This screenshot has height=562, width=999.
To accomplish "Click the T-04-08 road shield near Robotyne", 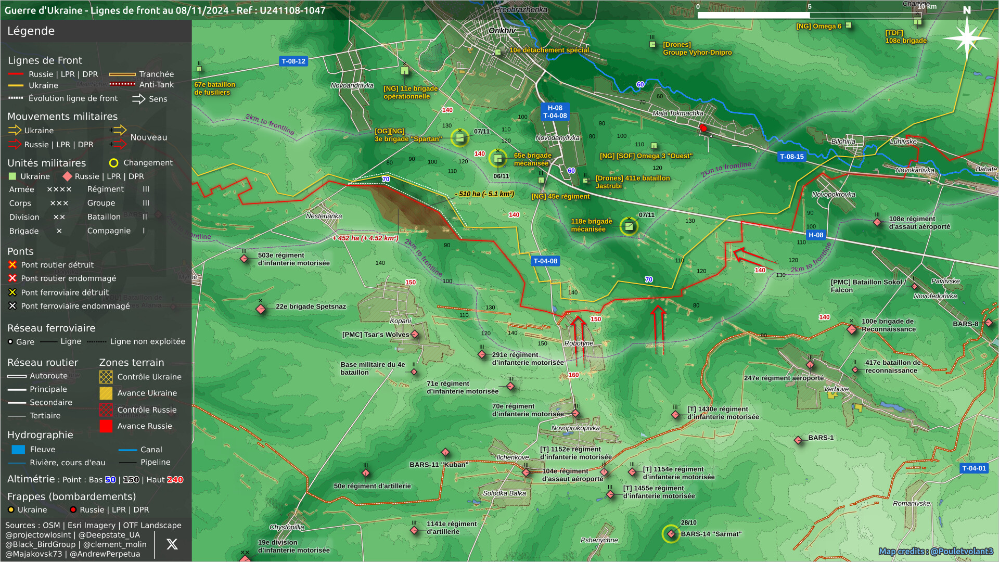I will tap(545, 261).
